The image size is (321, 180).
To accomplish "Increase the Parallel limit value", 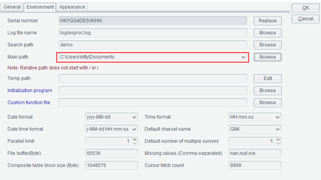I will [135, 139].
